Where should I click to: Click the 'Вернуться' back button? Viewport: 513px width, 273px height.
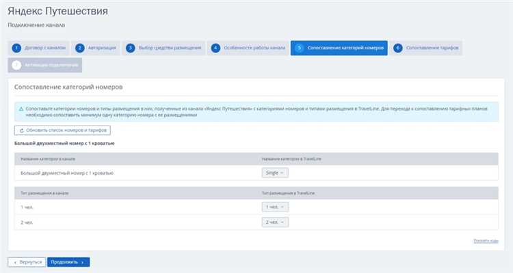click(27, 262)
